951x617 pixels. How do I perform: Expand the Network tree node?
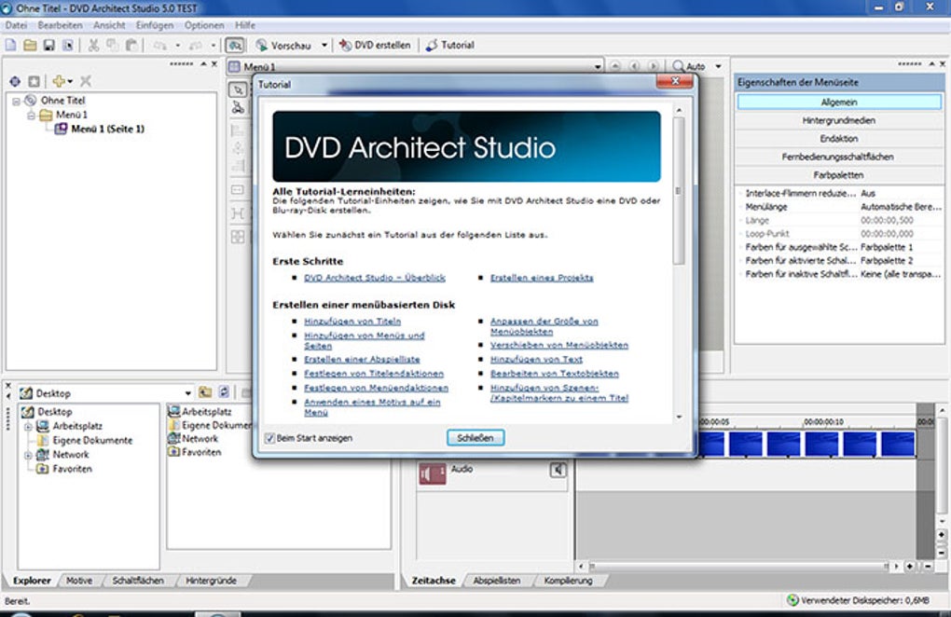28,455
